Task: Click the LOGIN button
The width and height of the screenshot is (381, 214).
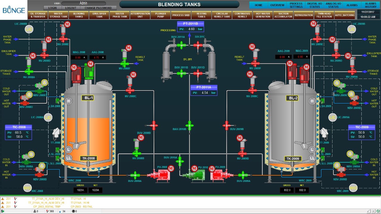Action: [52, 8]
